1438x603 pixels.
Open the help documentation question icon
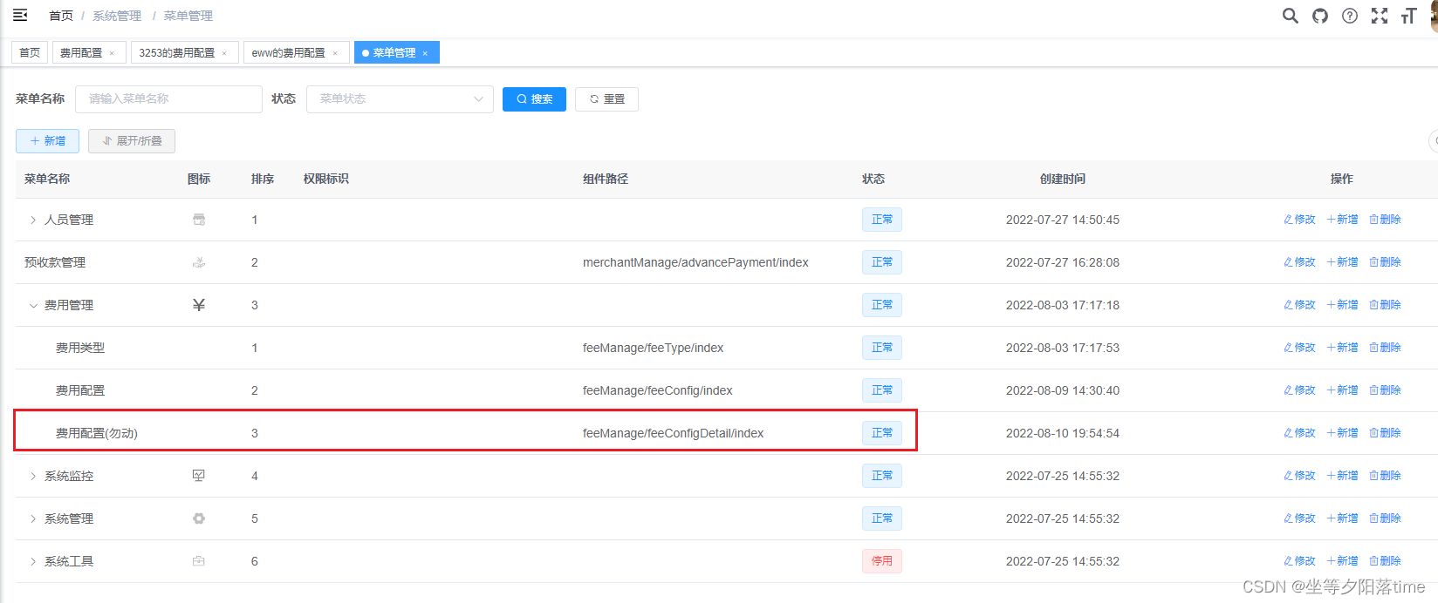point(1350,16)
